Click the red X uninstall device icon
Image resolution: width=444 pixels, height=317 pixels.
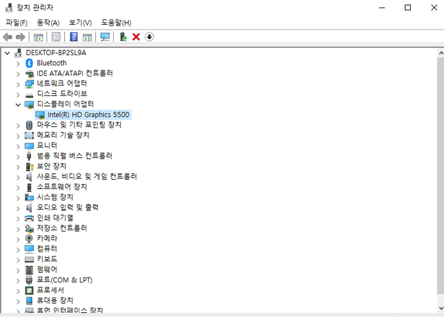coord(136,37)
